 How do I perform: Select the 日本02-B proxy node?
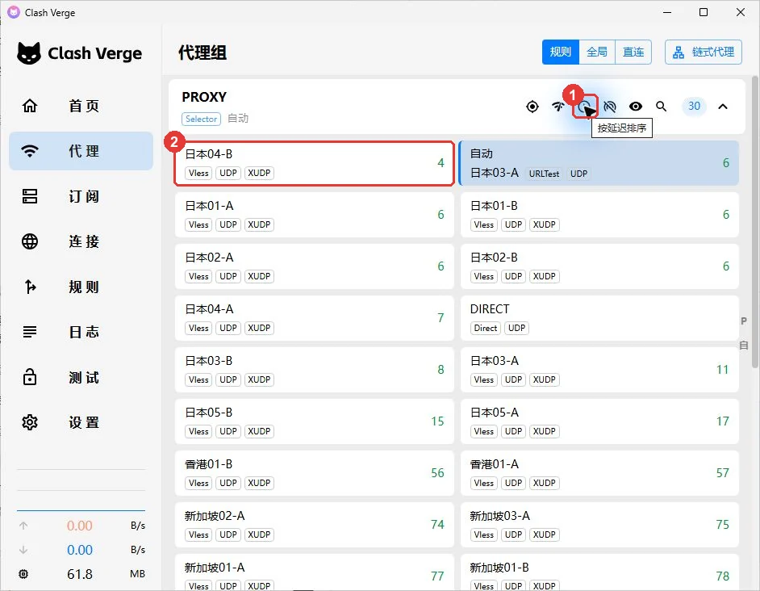tap(599, 266)
